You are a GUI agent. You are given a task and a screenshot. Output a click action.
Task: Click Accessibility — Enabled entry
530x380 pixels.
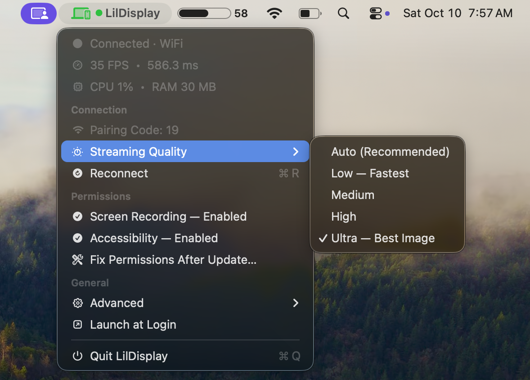(185, 238)
